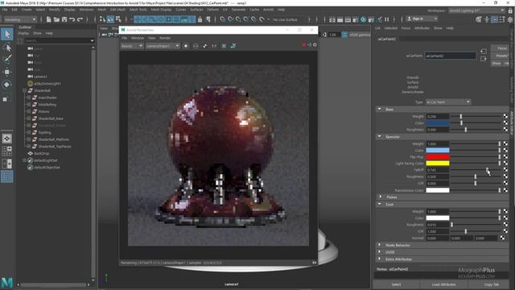Click the Select button at the bottom
The image size is (515, 290).
(396, 284)
